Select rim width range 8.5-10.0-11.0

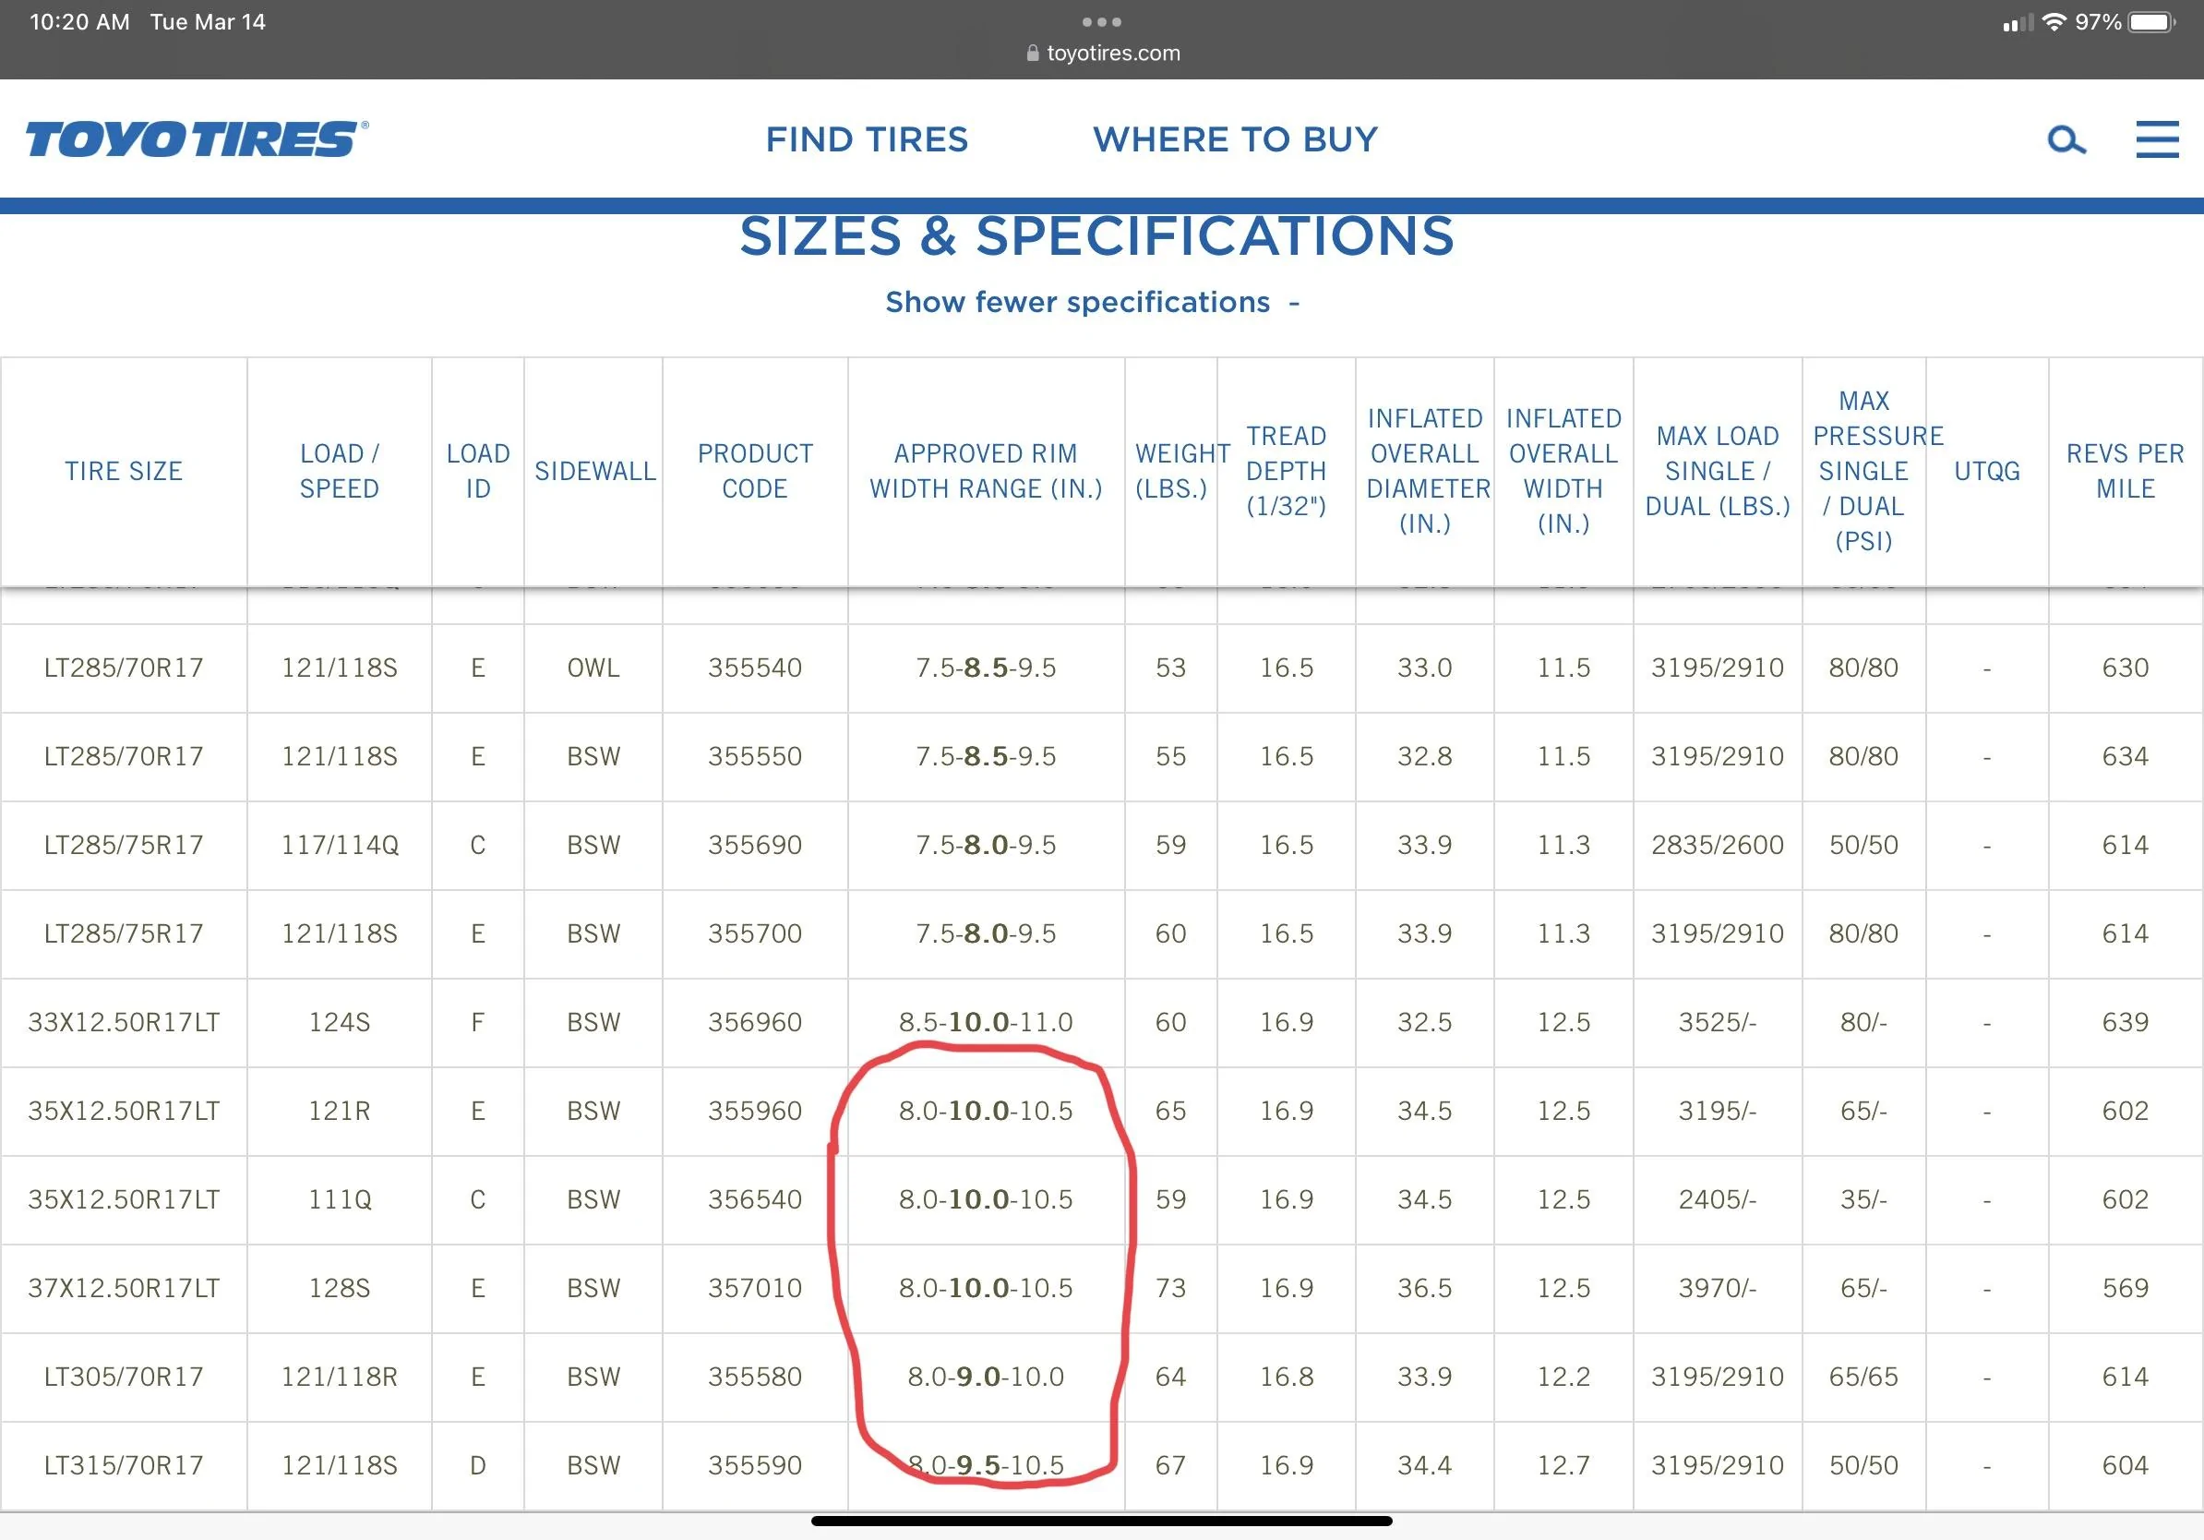(x=986, y=1022)
